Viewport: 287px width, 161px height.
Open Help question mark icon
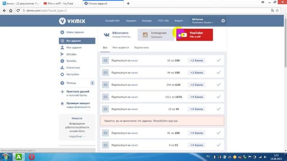(x=62, y=83)
